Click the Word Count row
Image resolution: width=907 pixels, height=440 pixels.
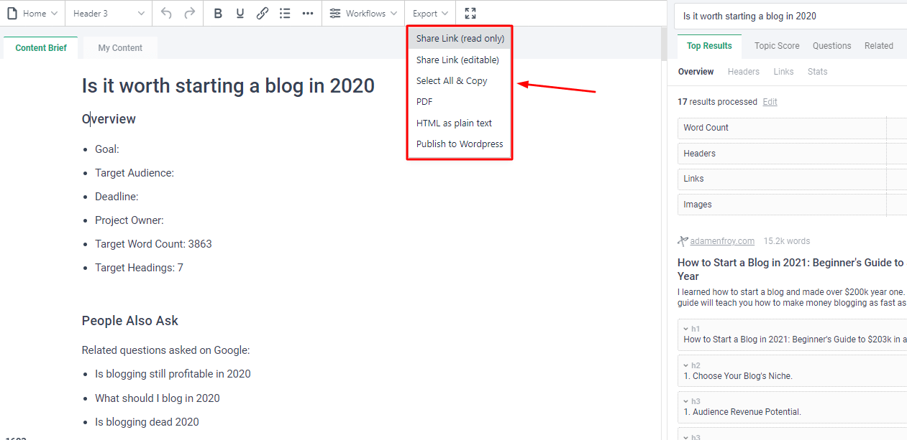(x=792, y=128)
